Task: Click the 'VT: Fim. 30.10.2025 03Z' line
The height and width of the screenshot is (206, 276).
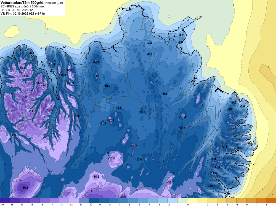Action: click(17, 13)
